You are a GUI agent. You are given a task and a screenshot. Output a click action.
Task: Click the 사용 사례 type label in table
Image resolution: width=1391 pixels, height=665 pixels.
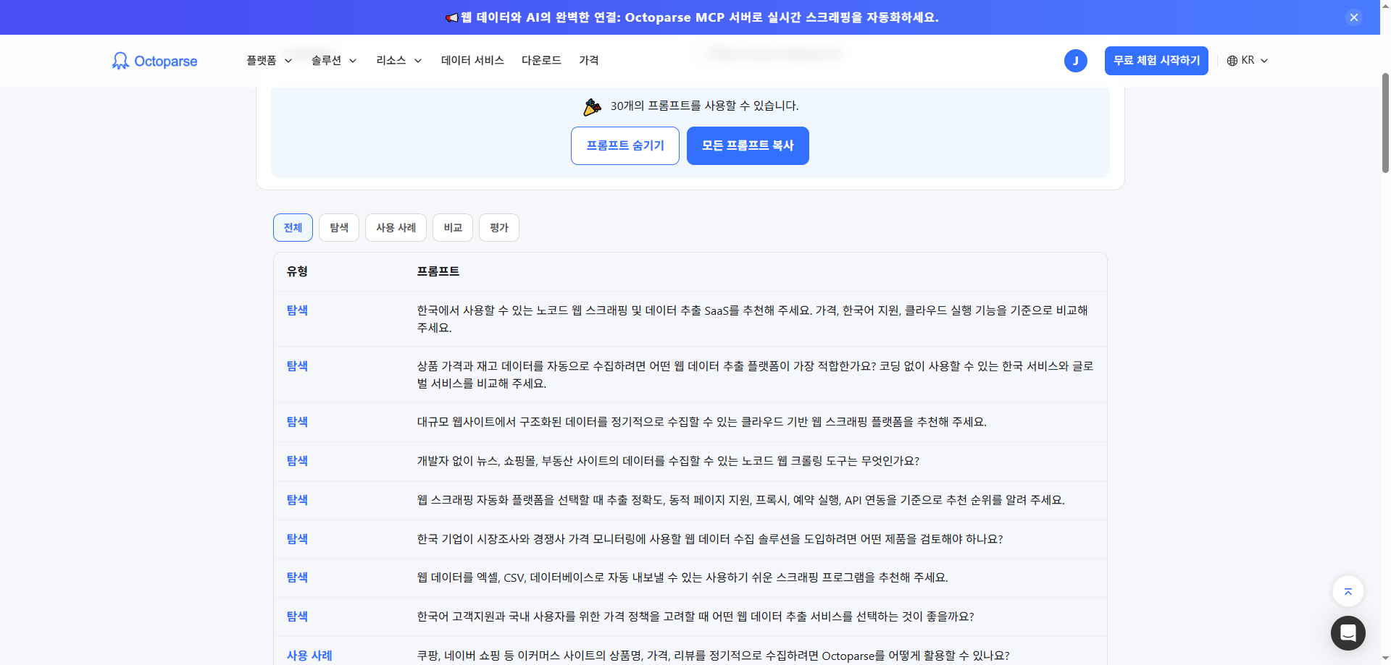(309, 656)
